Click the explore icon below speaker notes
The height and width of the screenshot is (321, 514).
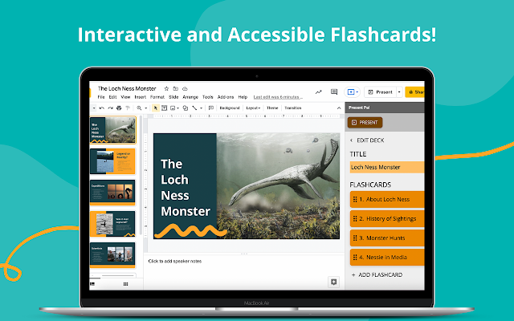[x=334, y=282]
